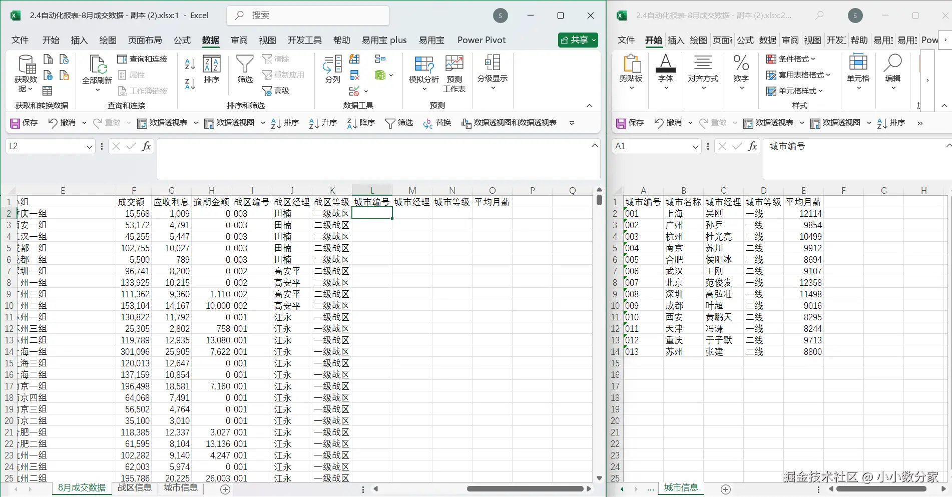
Task: Switch to 城市信息 sheet in left window
Action: click(181, 488)
